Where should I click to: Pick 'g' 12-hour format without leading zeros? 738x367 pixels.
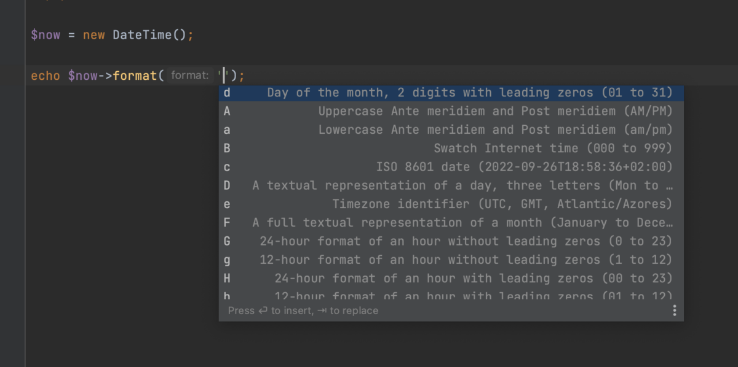tap(451, 260)
